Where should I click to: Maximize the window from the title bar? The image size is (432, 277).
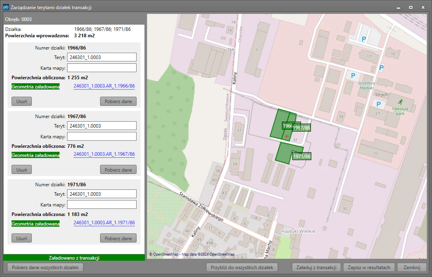[x=411, y=7]
